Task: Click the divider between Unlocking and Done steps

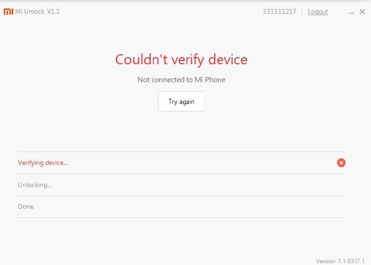Action: point(181,196)
